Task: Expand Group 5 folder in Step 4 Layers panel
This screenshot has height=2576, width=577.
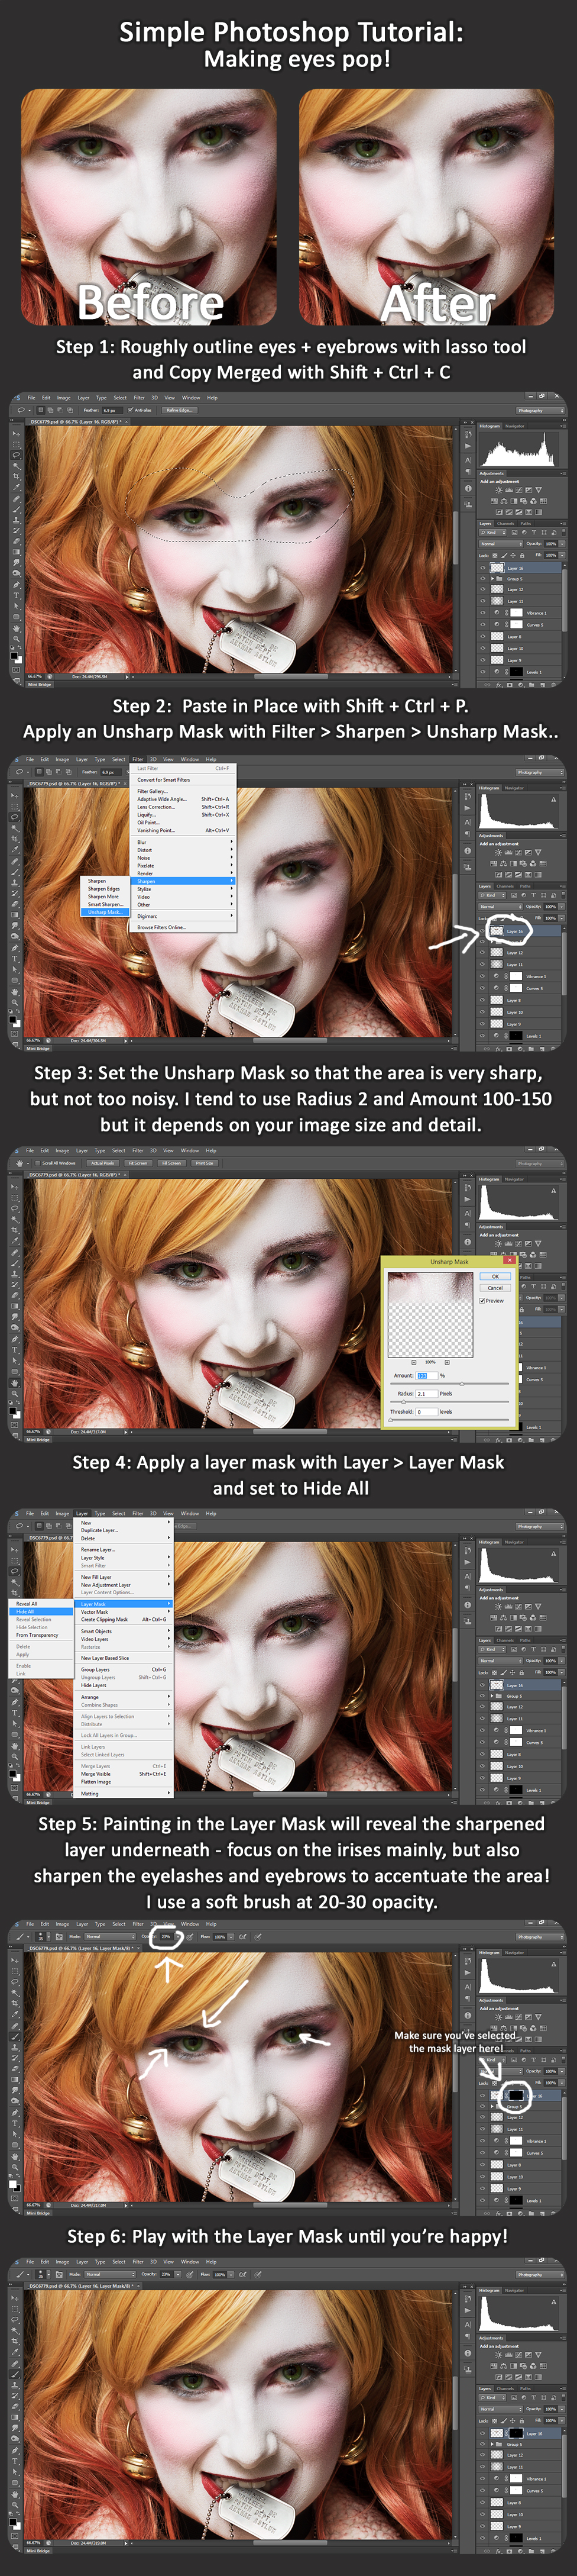Action: point(493,1696)
